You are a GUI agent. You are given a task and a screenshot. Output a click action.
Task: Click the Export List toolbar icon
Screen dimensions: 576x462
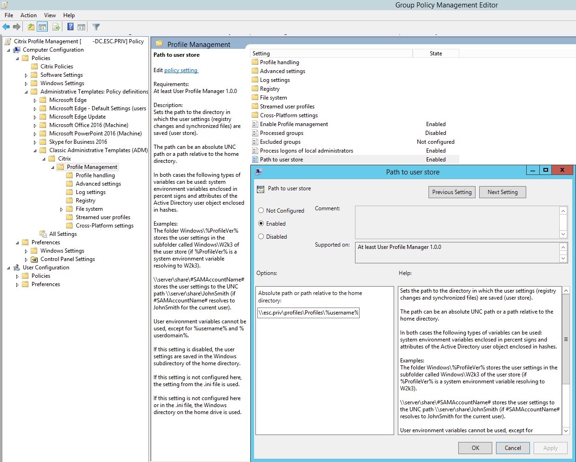point(56,27)
